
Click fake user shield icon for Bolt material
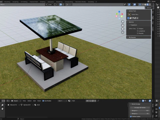pyautogui.click(x=90, y=101)
